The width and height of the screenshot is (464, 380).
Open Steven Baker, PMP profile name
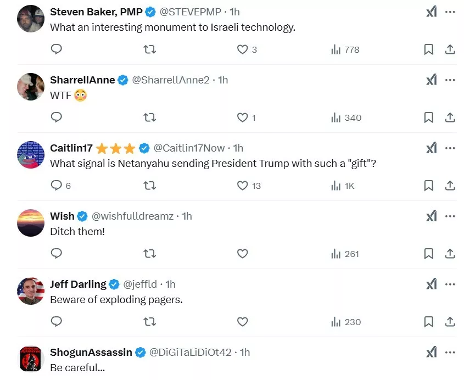click(x=96, y=12)
